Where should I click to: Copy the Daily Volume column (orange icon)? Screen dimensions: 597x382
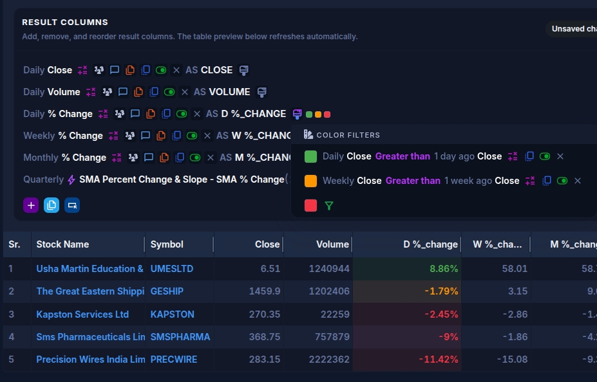pos(138,92)
